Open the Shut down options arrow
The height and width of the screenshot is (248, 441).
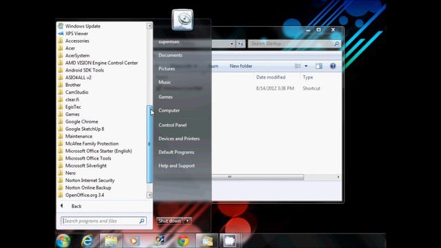click(187, 221)
